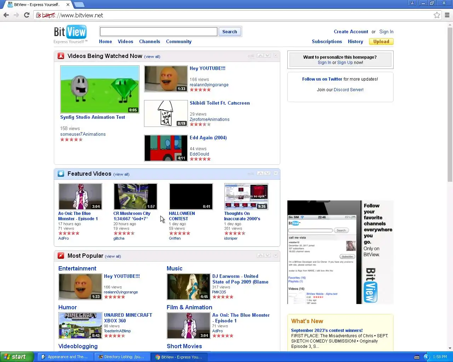Open the Community navigation tab
This screenshot has height=362, width=453.
pyautogui.click(x=179, y=41)
